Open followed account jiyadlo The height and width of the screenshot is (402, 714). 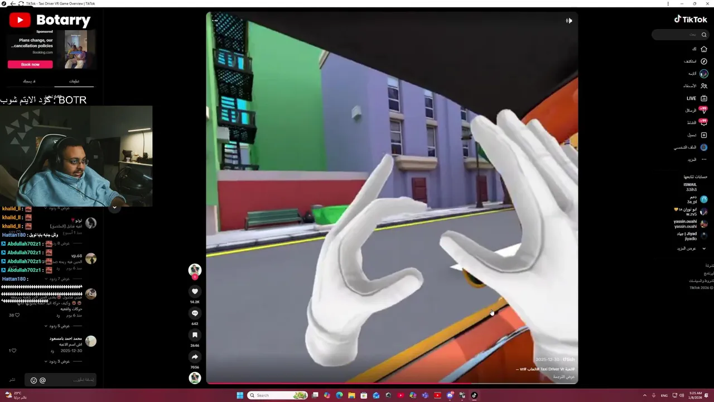point(692,236)
